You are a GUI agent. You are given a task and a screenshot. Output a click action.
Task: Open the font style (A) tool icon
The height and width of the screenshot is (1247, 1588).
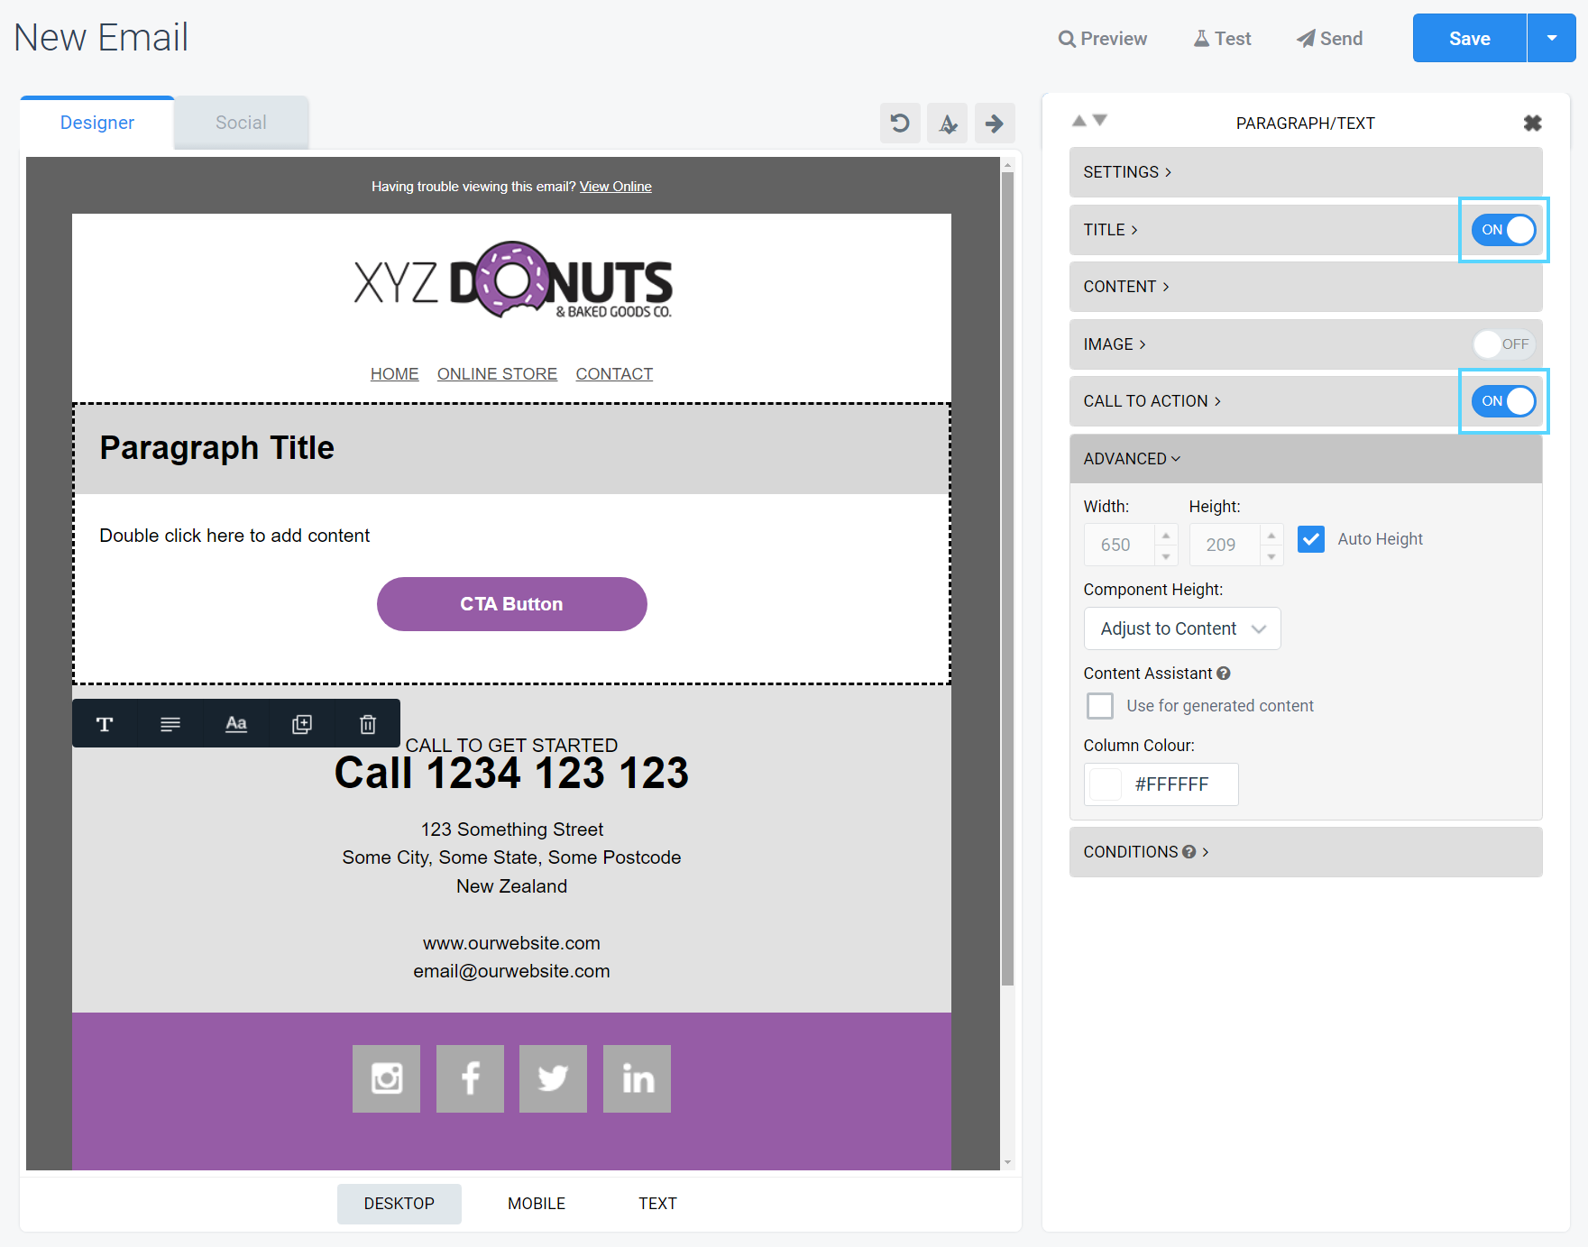(947, 123)
